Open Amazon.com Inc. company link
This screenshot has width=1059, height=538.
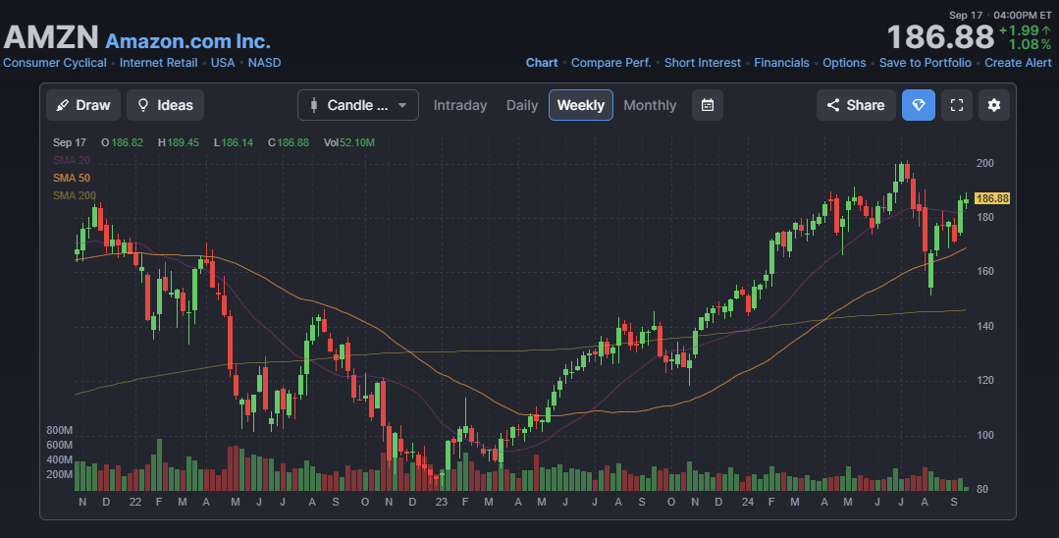point(187,41)
